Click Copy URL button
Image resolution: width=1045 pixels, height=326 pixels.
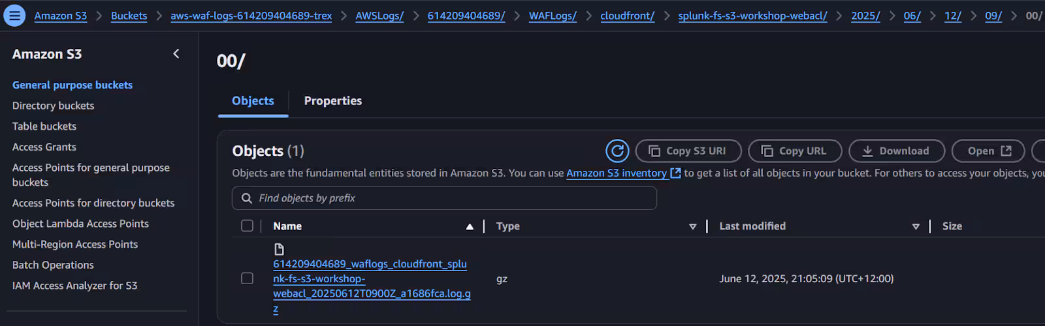coord(794,151)
